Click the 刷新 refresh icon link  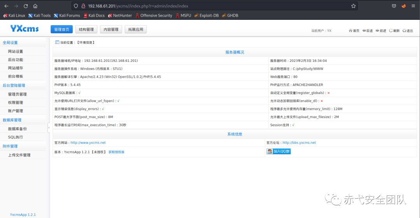394,31
